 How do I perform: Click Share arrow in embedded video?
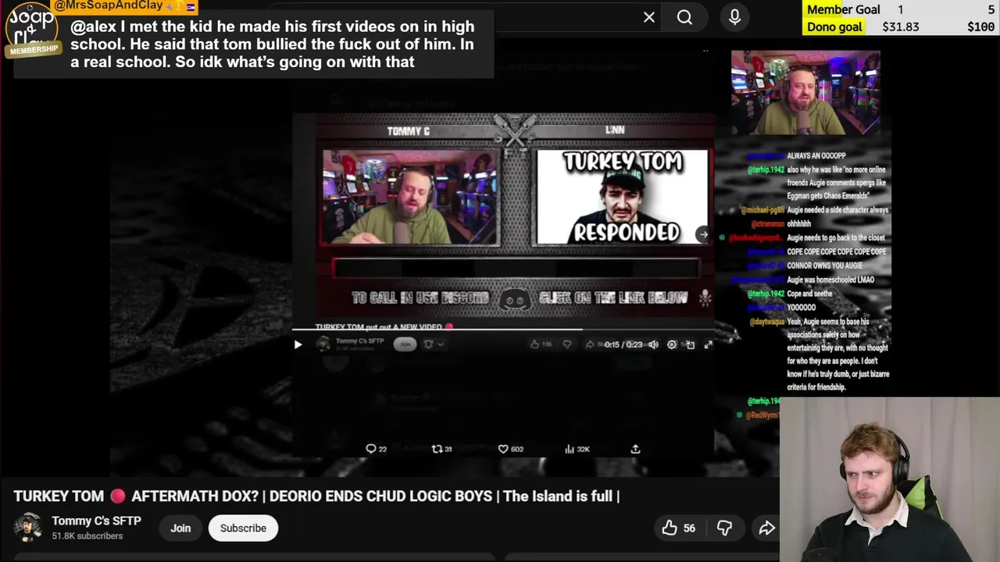pos(591,344)
